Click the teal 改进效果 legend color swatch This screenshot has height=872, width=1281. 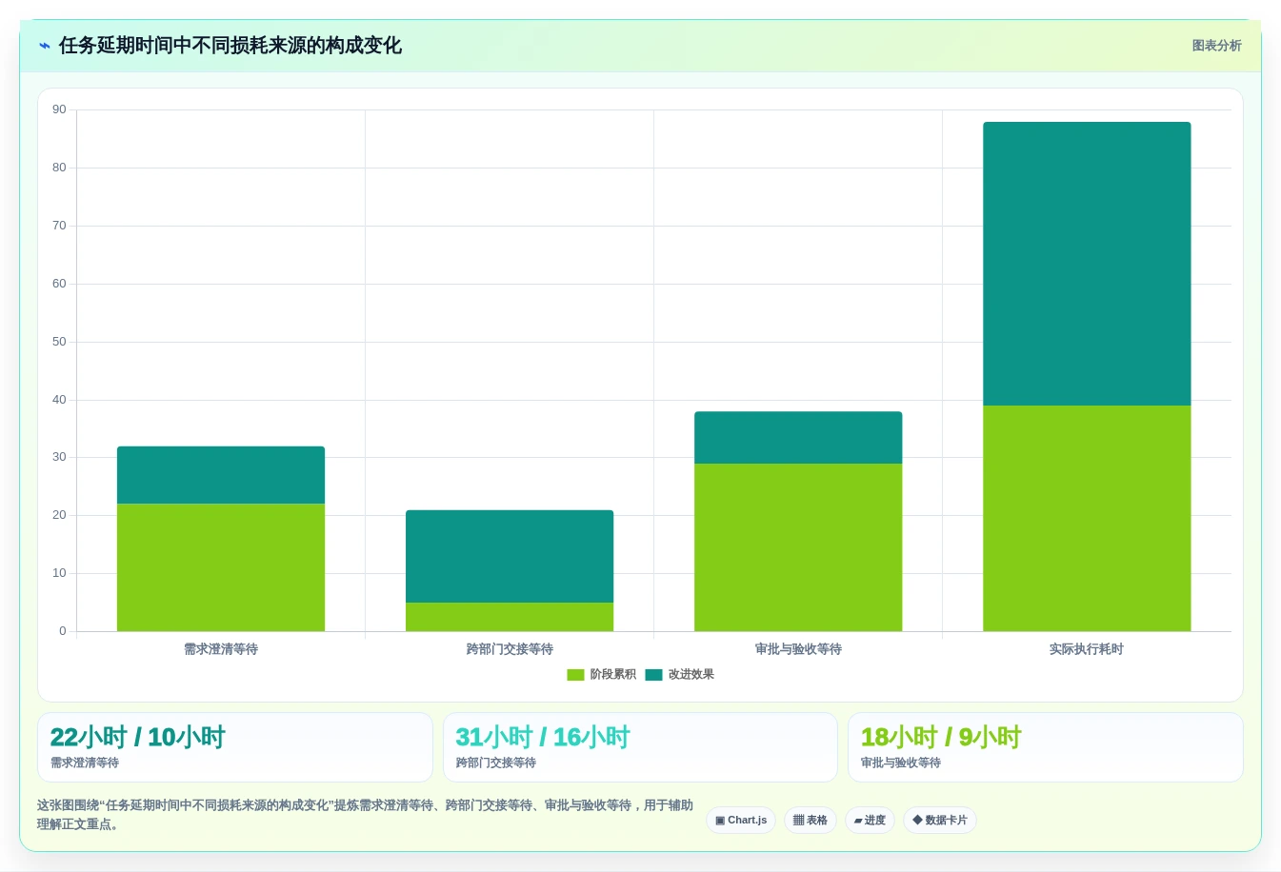tap(653, 675)
